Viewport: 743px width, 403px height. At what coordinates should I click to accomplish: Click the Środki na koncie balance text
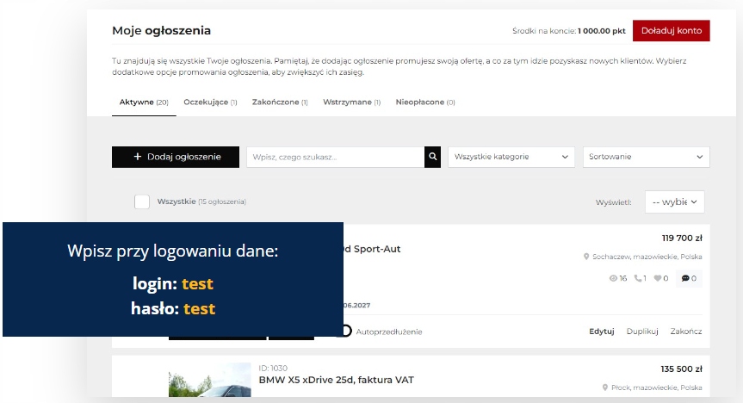pos(568,31)
